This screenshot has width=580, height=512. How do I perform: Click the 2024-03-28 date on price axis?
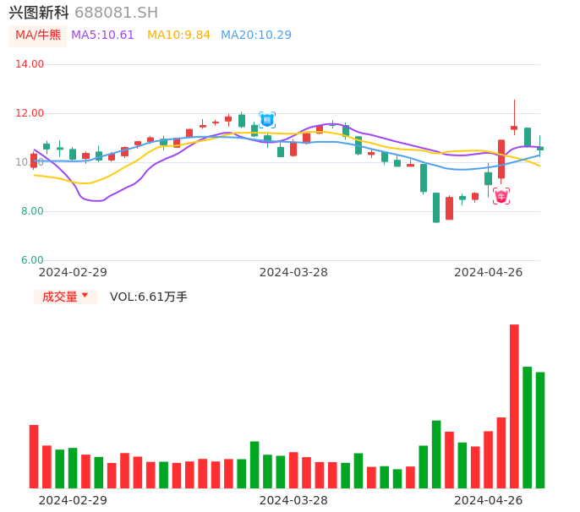[x=293, y=272]
